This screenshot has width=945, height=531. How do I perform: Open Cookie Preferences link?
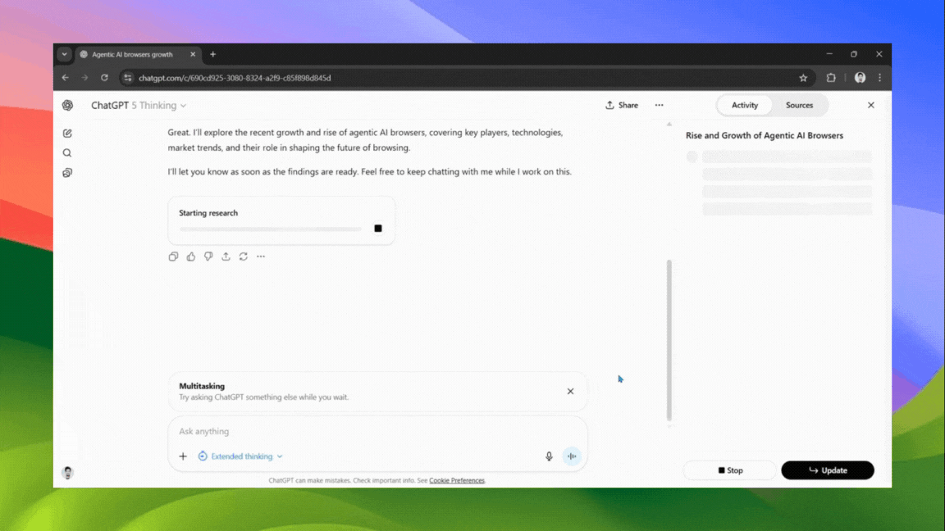click(x=457, y=480)
